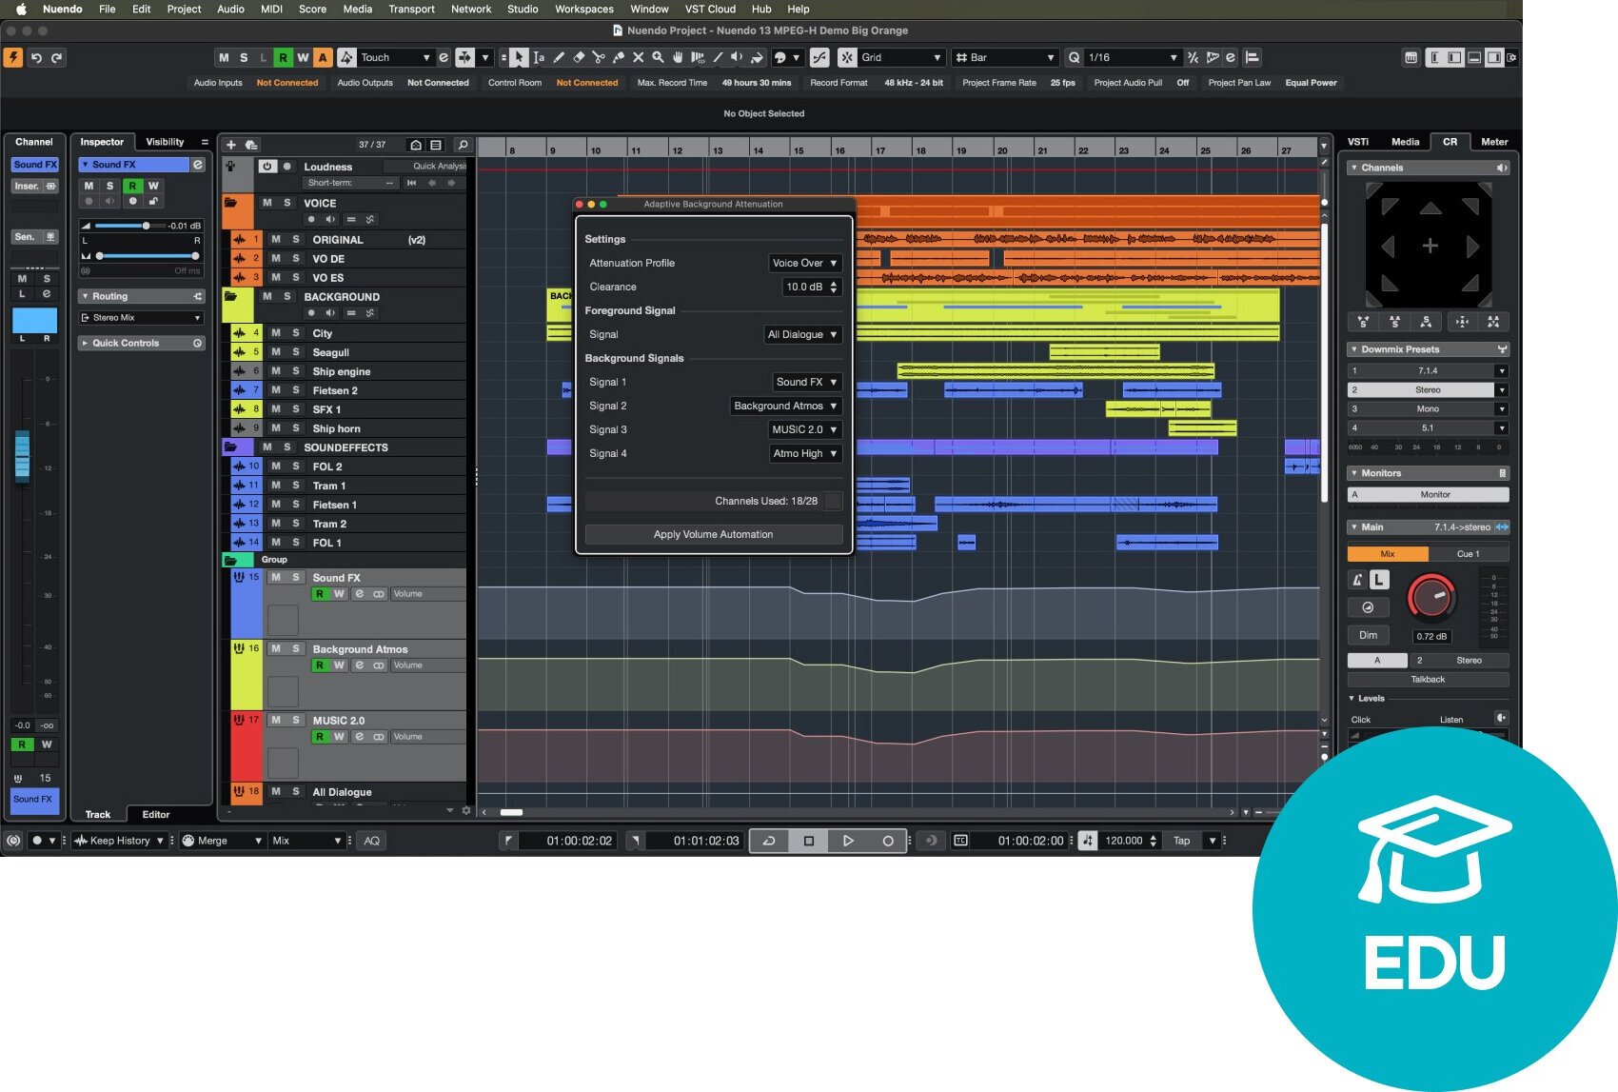
Task: Open the Studio menu
Action: [x=522, y=9]
